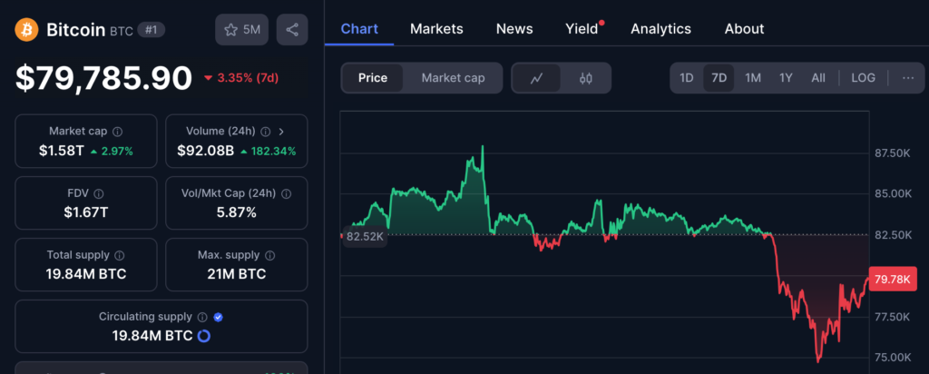The image size is (929, 374).
Task: Click the Bitcoin logo icon
Action: pos(25,30)
